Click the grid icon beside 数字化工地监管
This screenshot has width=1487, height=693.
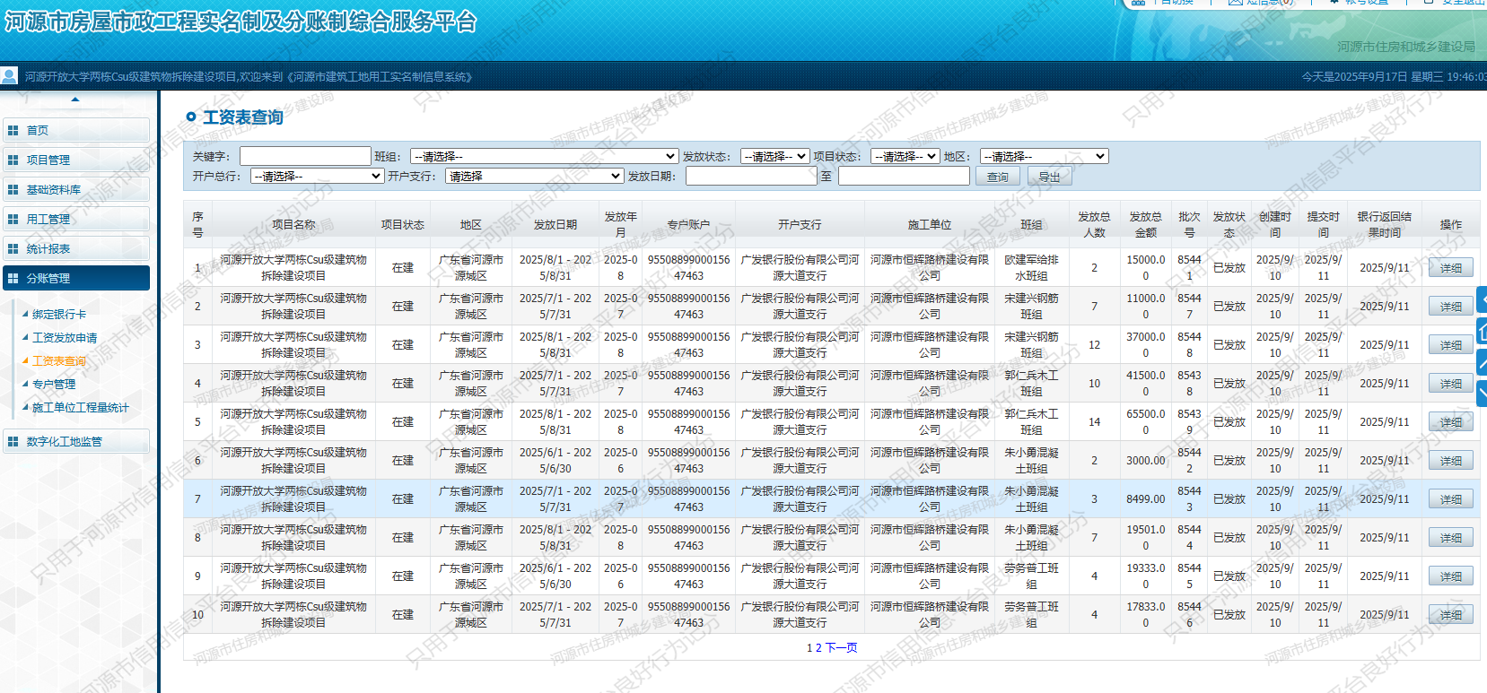[x=13, y=442]
